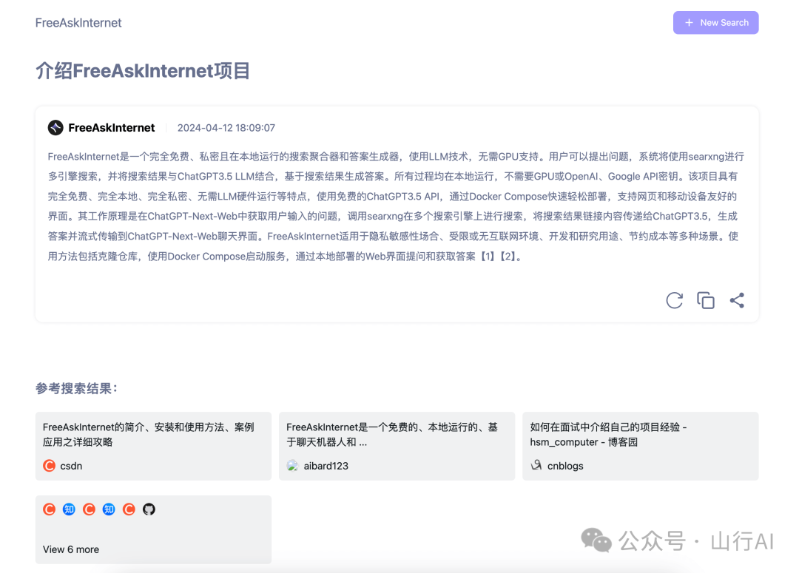The height and width of the screenshot is (573, 799).
Task: Open the aibard123 reference result card
Action: [397, 446]
